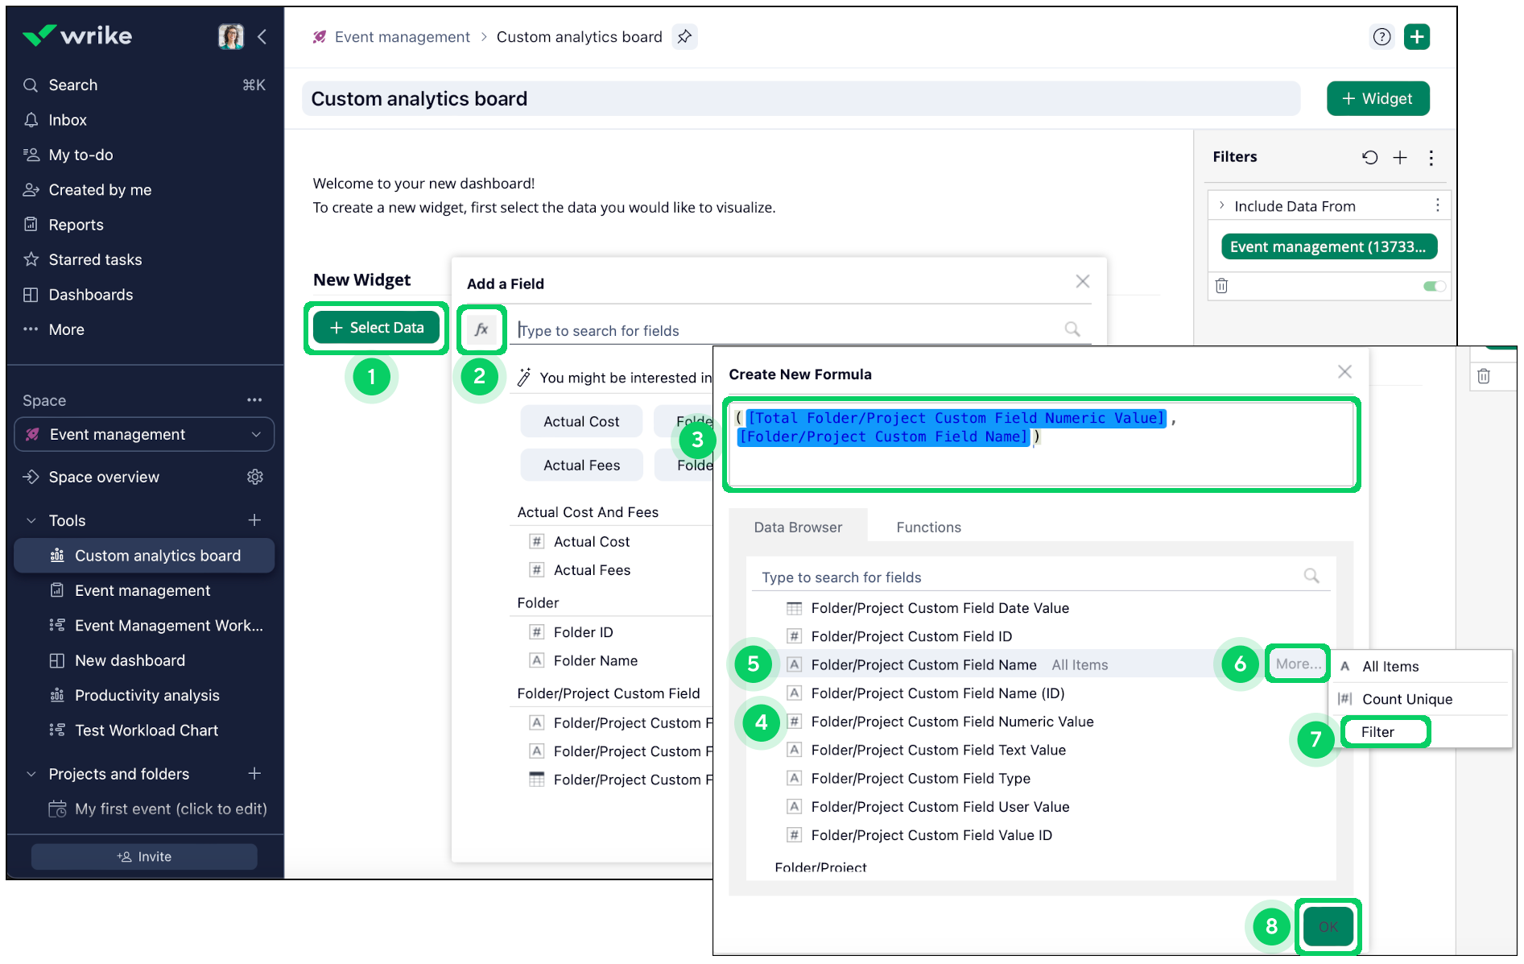Select the Actual Cost suggestion chip

click(x=581, y=421)
